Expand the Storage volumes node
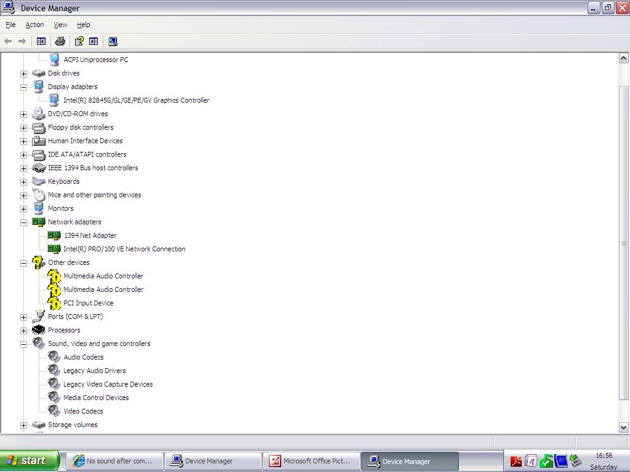 click(24, 425)
